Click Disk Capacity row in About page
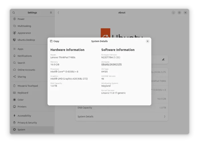Image resolution: width=199 pixels, height=145 pixels. coord(122,108)
